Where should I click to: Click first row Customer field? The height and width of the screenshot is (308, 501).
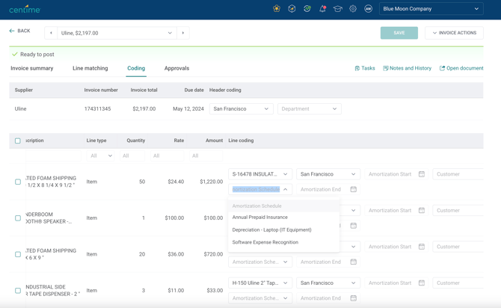(x=458, y=174)
